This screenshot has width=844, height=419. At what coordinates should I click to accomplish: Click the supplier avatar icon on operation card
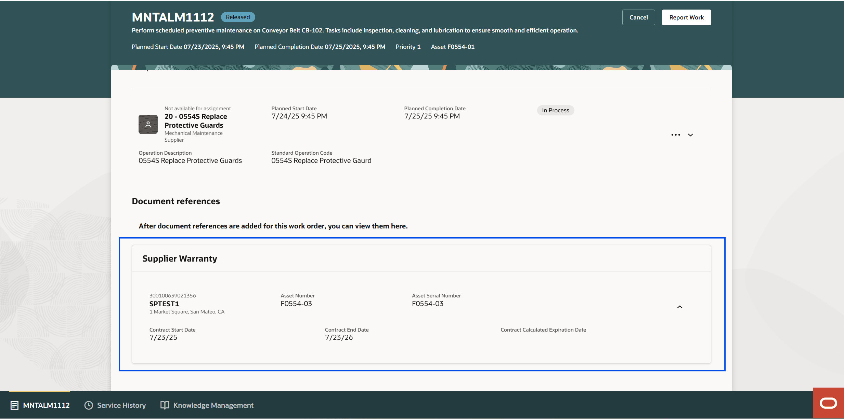pyautogui.click(x=148, y=124)
